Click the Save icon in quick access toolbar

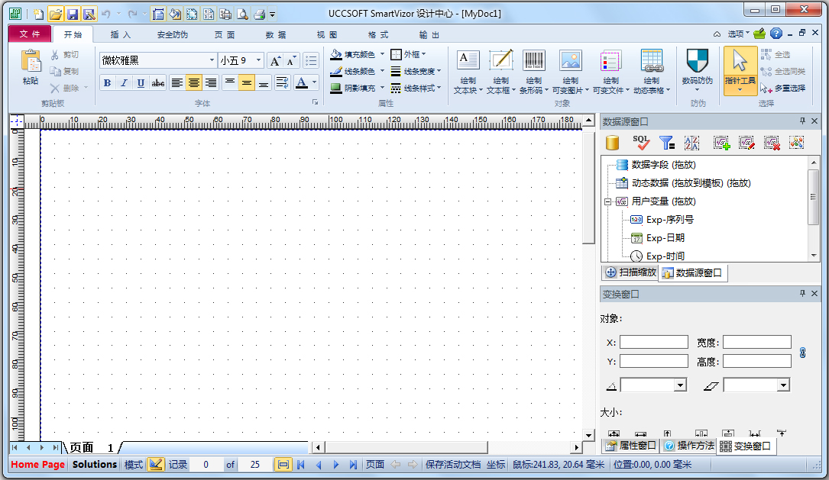[x=73, y=14]
